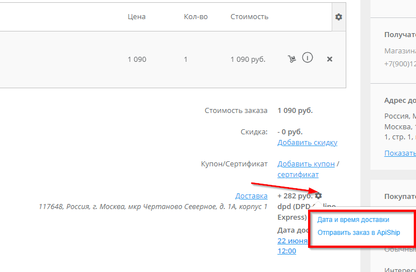This screenshot has height=272, width=416.
Task: Open table settings gear in header
Action: (x=338, y=17)
